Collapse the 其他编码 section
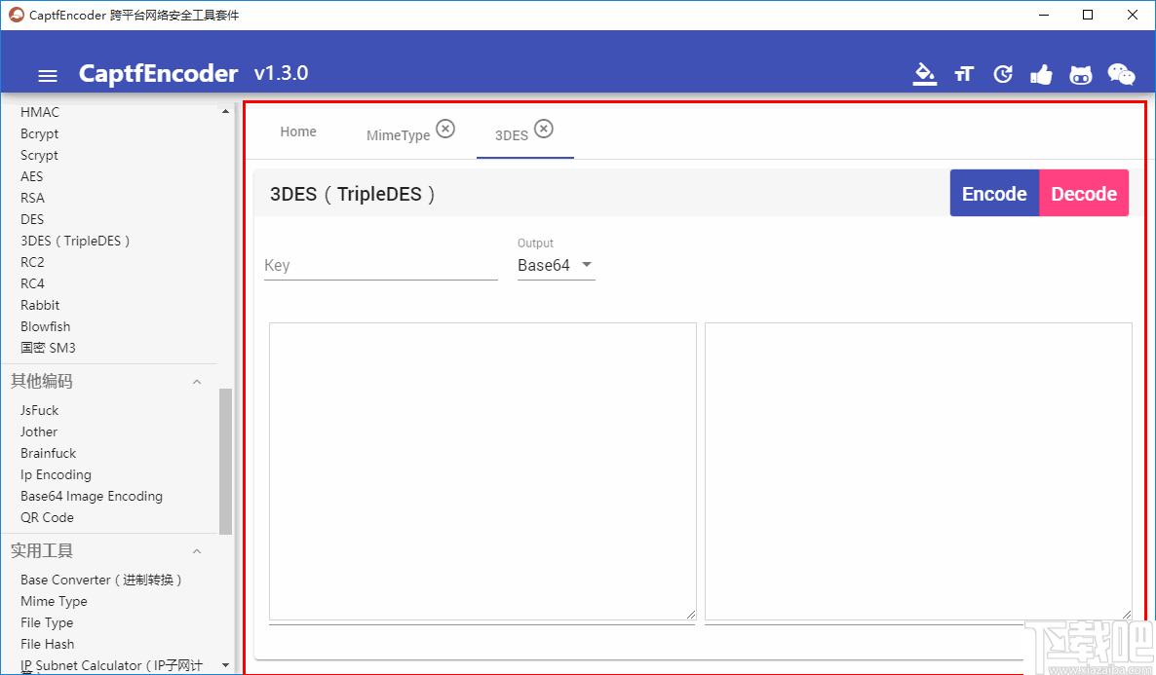Screen dimensions: 1156x675 (197, 382)
